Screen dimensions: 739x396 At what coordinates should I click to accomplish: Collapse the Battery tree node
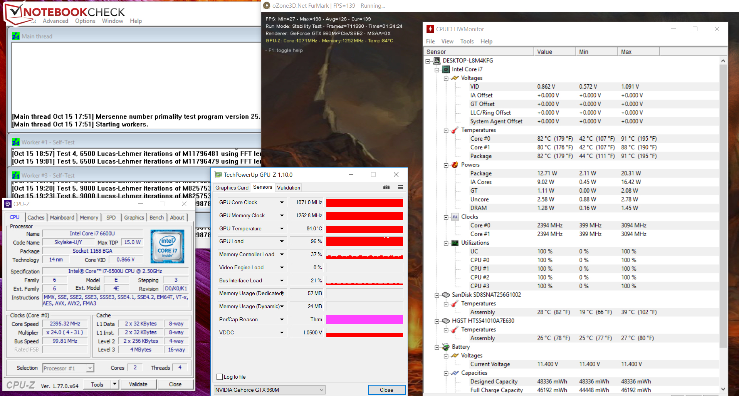pyautogui.click(x=437, y=347)
